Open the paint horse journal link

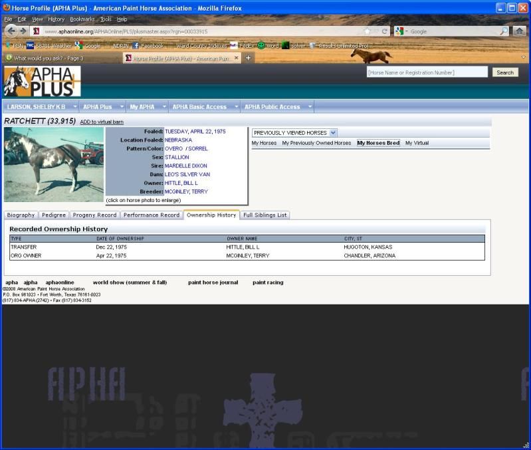tap(213, 282)
